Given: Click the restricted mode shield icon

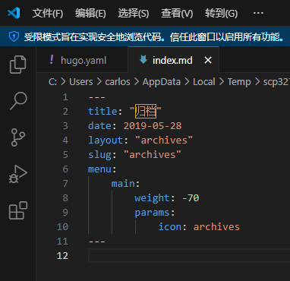Looking at the screenshot, I should click(14, 36).
